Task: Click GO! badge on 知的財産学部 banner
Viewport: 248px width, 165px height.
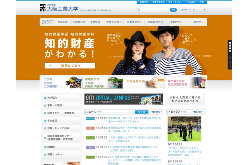Action: pyautogui.click(x=161, y=80)
